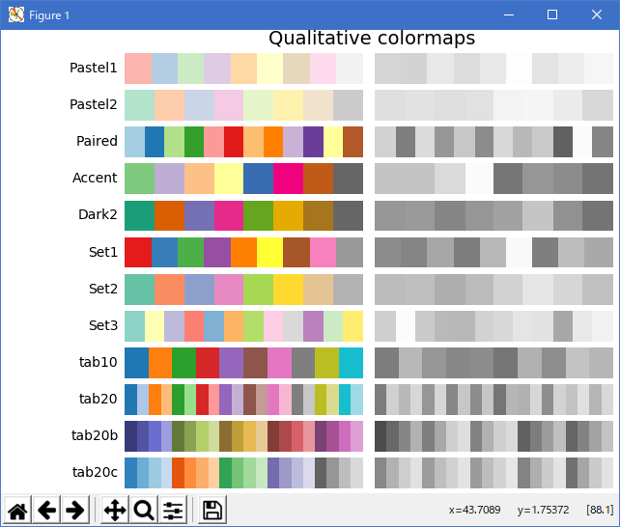The image size is (620, 527).
Task: Click the brown swatch in tab10 row
Action: click(255, 363)
